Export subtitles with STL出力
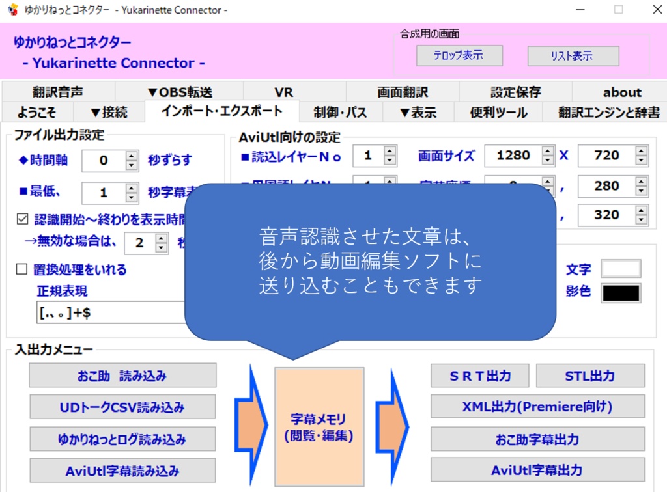The image size is (667, 492). (590, 376)
